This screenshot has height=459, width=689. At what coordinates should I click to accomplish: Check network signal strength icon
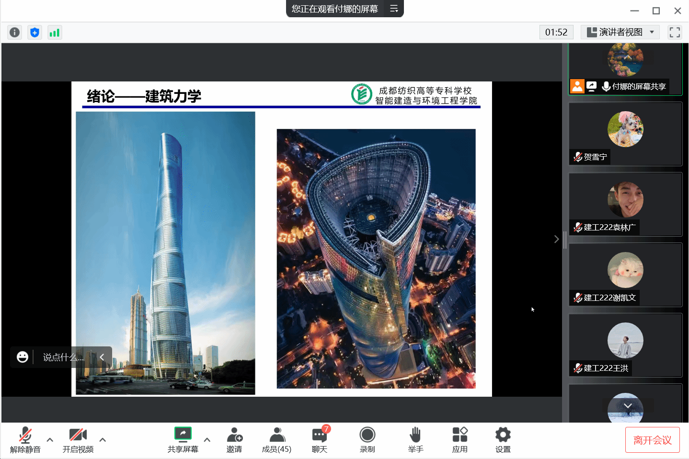pos(55,32)
